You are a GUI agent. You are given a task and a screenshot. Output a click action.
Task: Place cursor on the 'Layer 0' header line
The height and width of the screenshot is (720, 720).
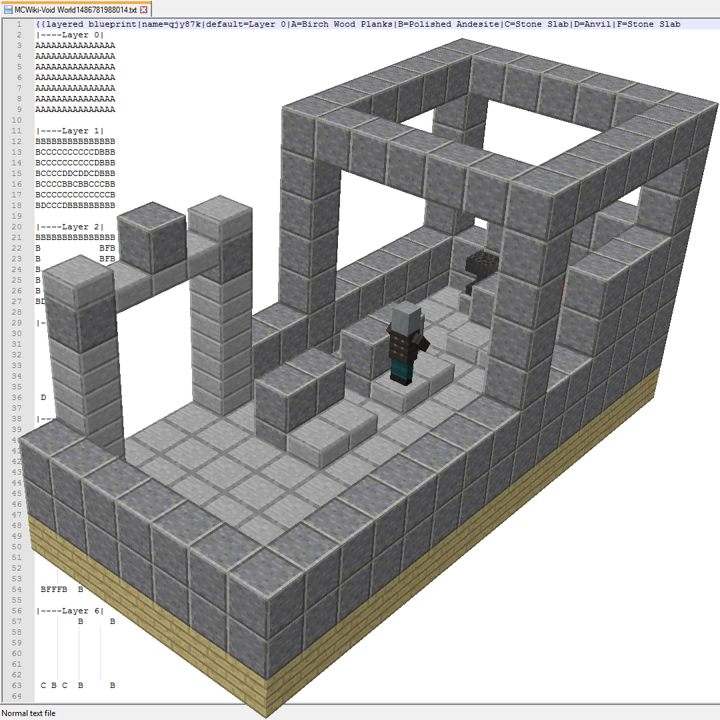click(70, 35)
